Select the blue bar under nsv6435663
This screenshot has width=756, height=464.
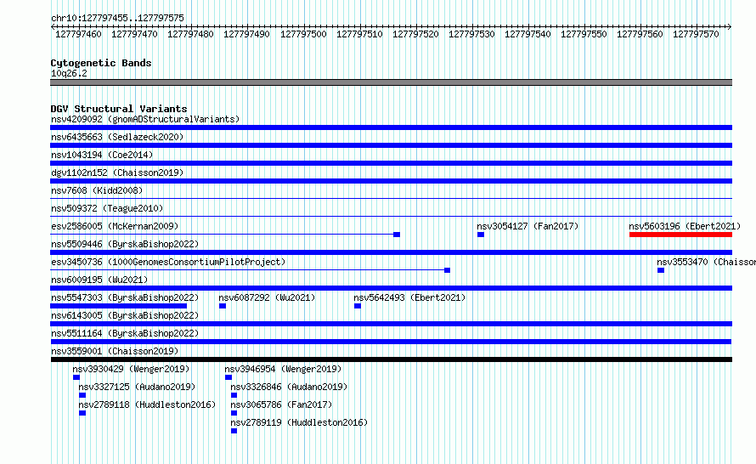click(x=391, y=145)
